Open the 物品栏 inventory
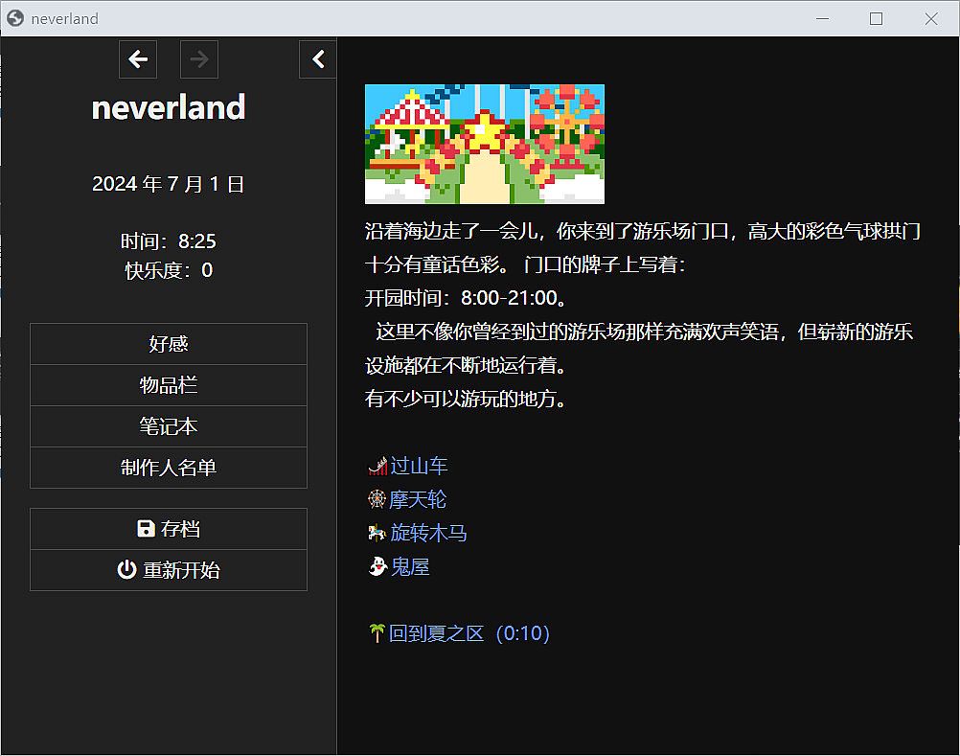This screenshot has width=960, height=756. [x=169, y=385]
